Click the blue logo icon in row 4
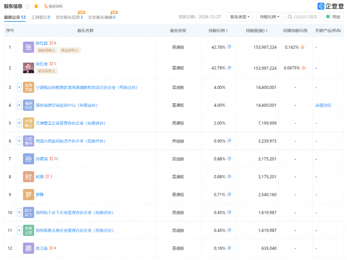The height and width of the screenshot is (260, 347). click(28, 105)
